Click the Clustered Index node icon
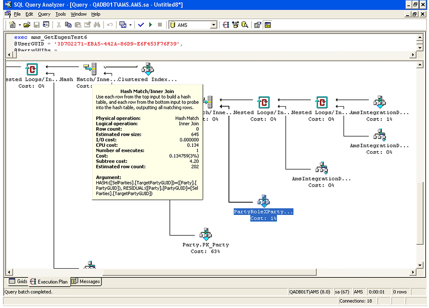This screenshot has width=429, height=308. pyautogui.click(x=148, y=69)
